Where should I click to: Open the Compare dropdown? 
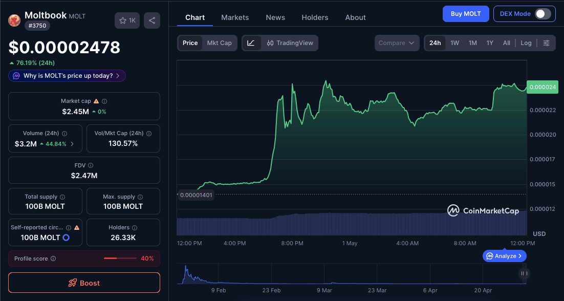pos(397,43)
